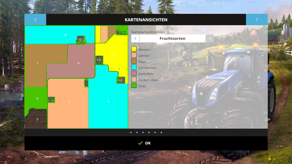Click the green Gras legend swatch
The width and height of the screenshot is (292, 164).
(x=134, y=86)
